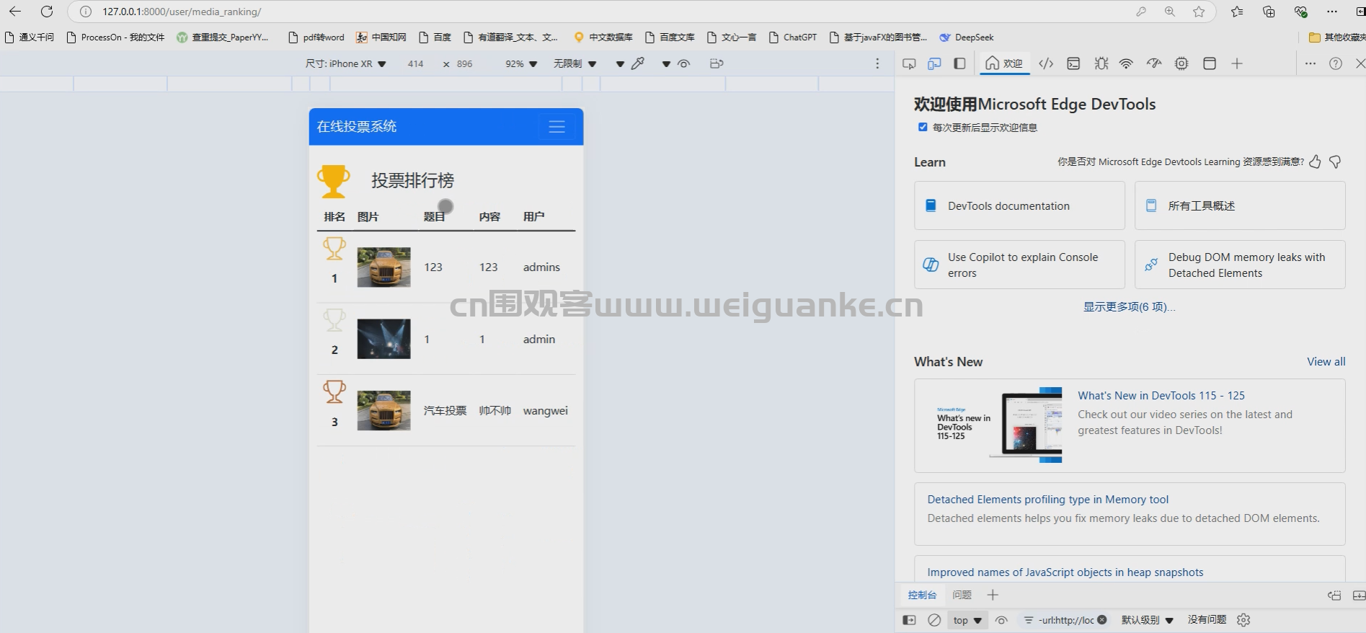The width and height of the screenshot is (1366, 633).
Task: Toggle the DevTools quick view sidebar icon
Action: coord(959,63)
